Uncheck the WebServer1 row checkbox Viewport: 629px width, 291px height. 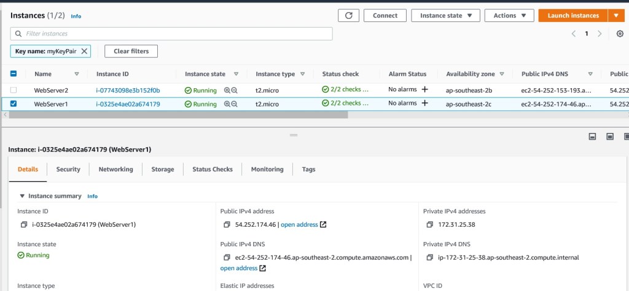[14, 104]
